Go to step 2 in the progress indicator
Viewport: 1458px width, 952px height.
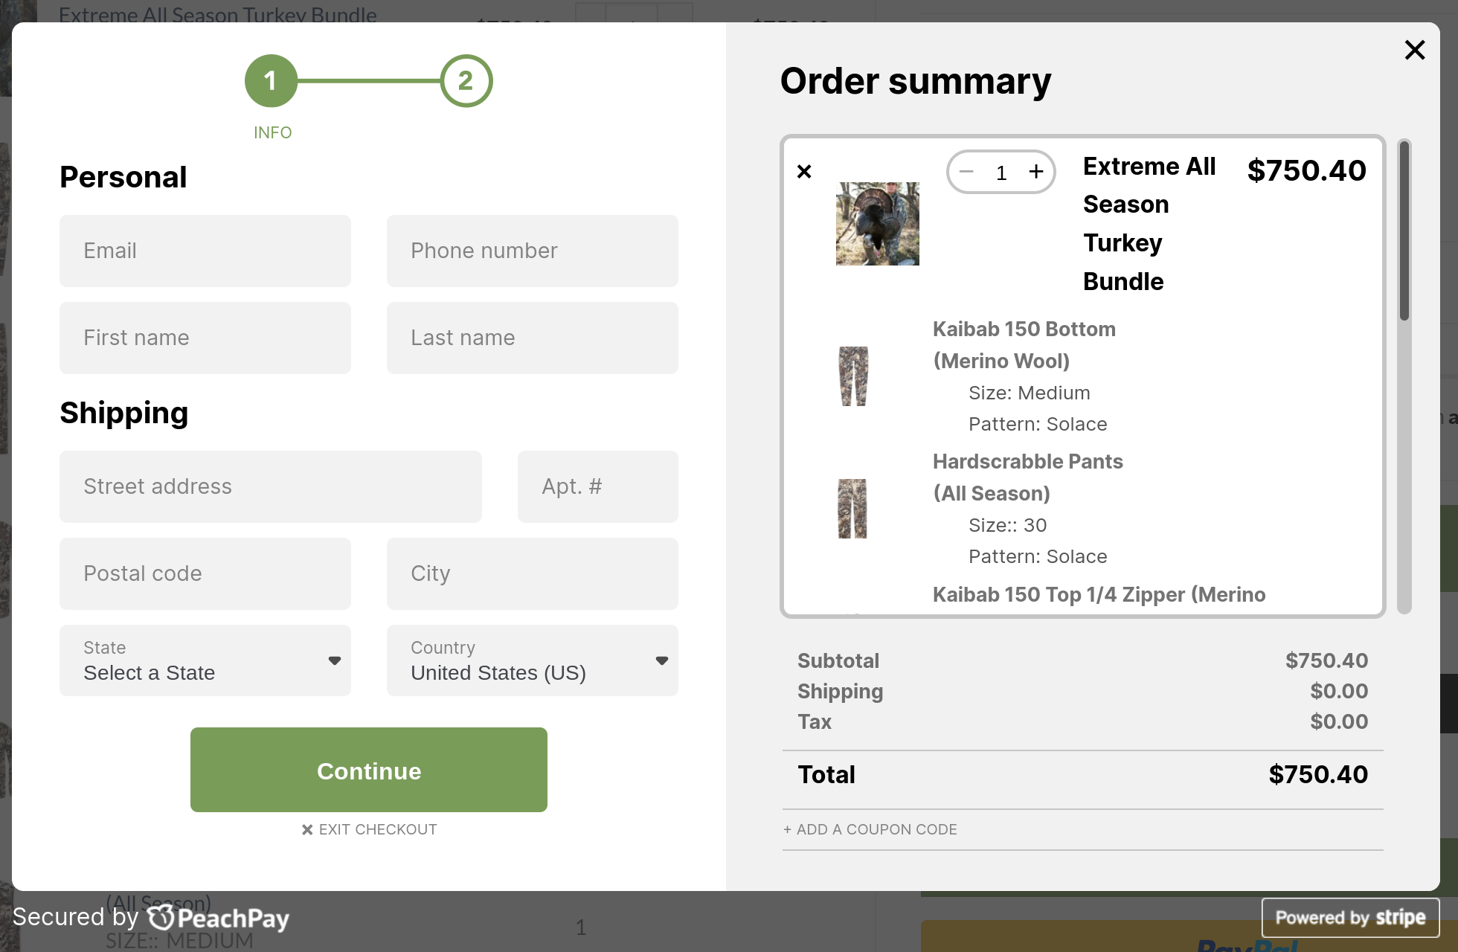click(x=466, y=80)
